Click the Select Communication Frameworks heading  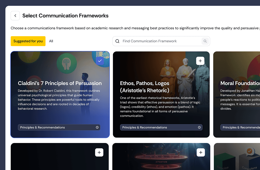(x=65, y=15)
